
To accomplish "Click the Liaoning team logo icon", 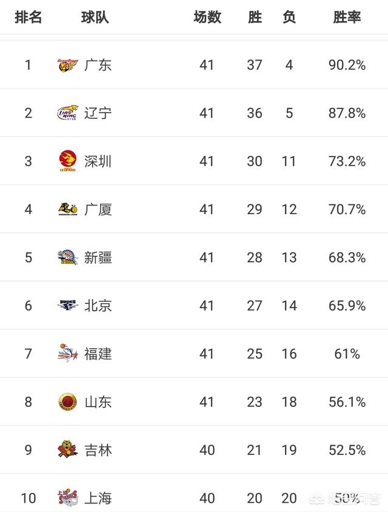I will pos(68,113).
